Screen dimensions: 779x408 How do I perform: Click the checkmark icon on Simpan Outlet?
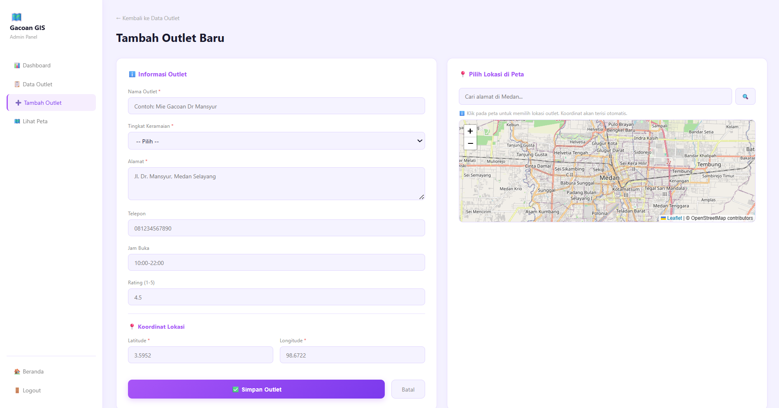(235, 390)
